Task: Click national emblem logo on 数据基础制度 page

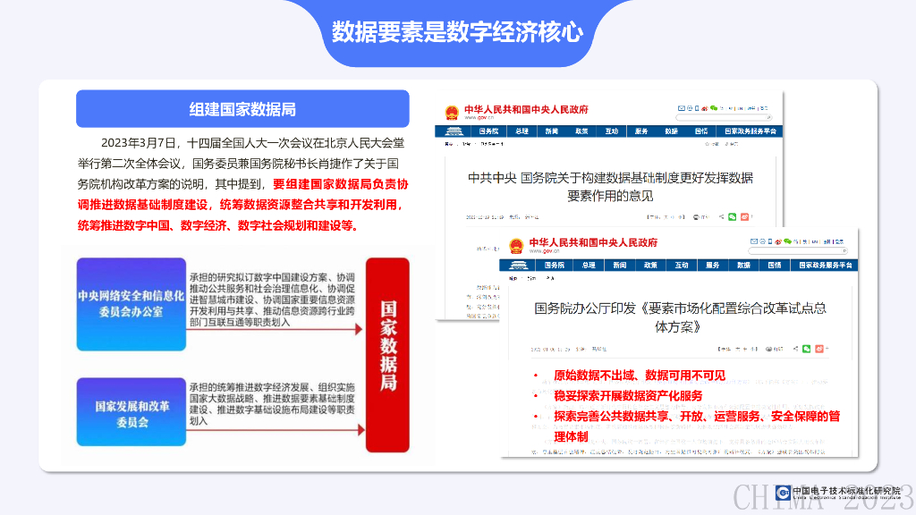Action: 452,112
